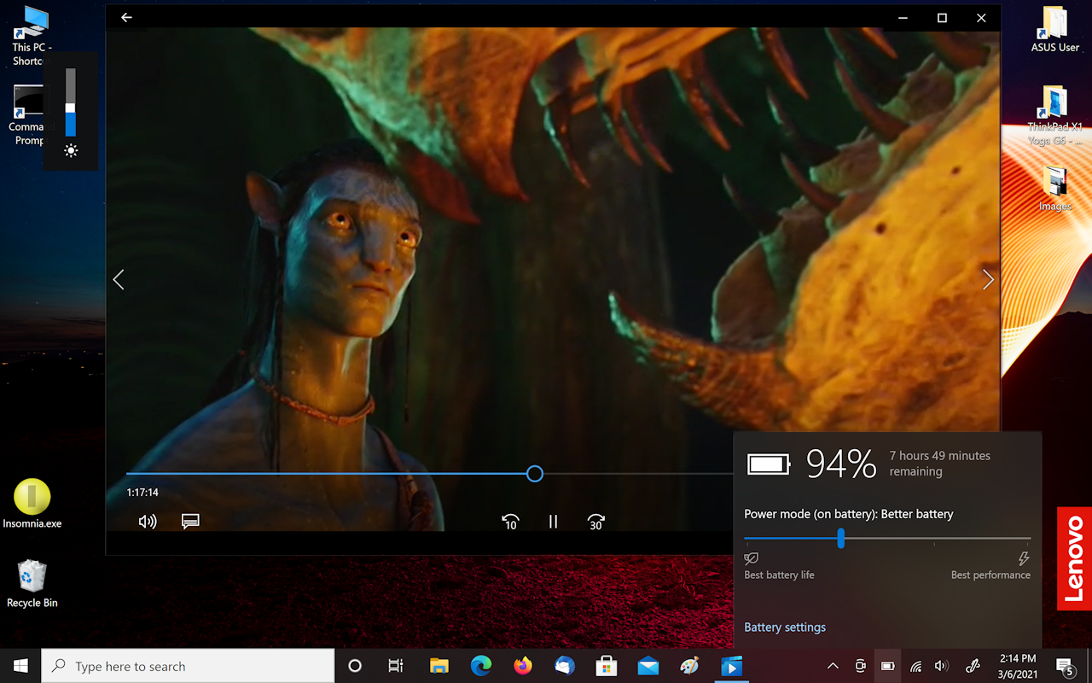Click the 94% battery percentage text
1092x683 pixels.
click(x=841, y=464)
